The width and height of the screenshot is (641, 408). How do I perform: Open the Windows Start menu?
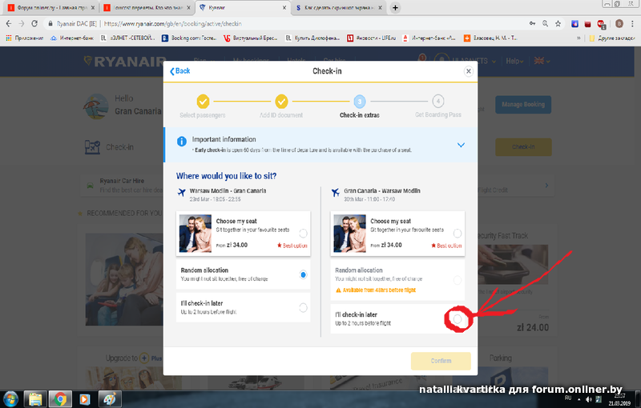10,399
